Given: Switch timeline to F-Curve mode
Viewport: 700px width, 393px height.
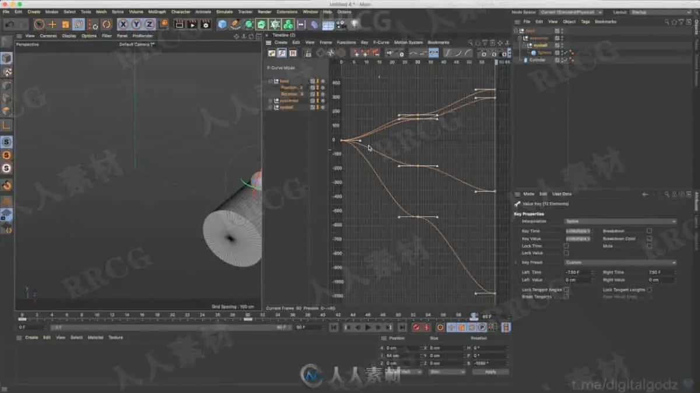Looking at the screenshot, I should pyautogui.click(x=282, y=53).
